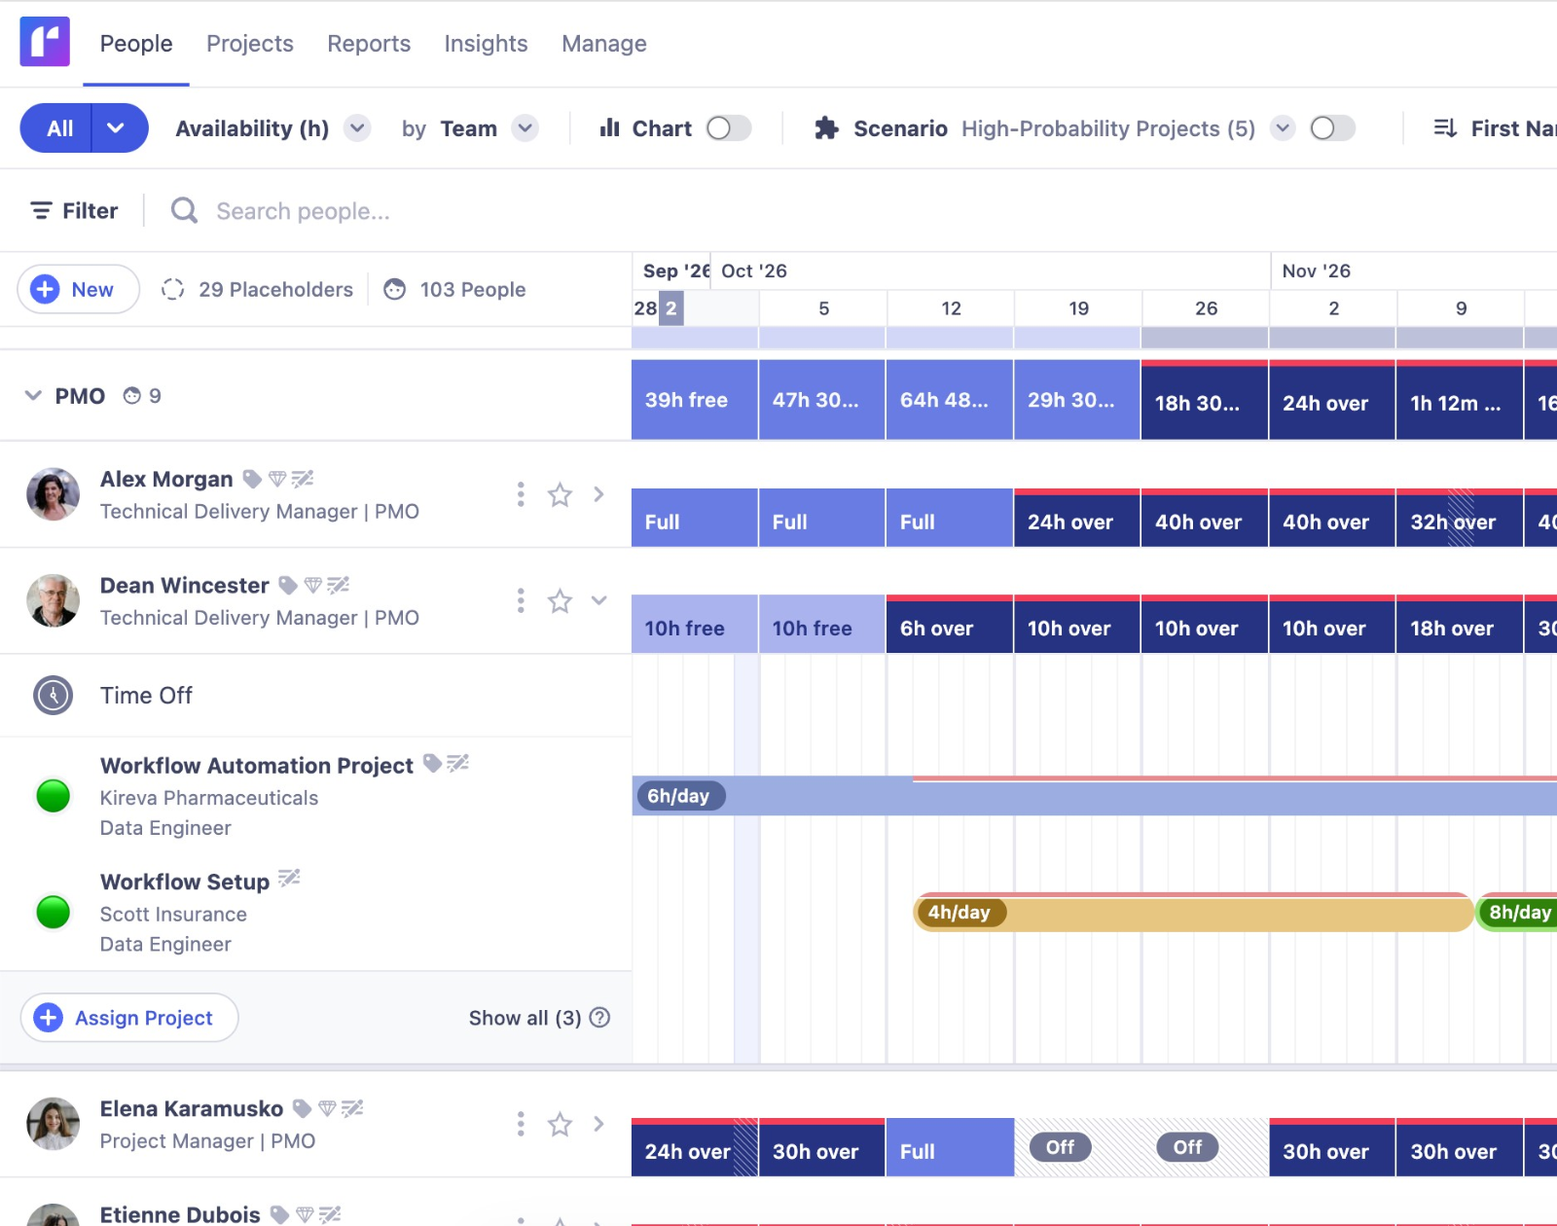
Task: Select the 4h/day Workflow Setup allocation bar
Action: pos(1193,912)
